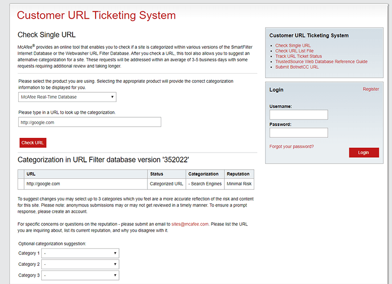Click the sidebar Customer URL Ticketing System heading
Viewport: 392px width, 284px height.
(x=309, y=35)
